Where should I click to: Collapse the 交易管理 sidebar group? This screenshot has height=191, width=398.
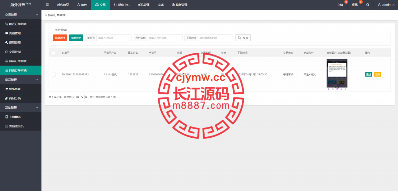coord(37,15)
